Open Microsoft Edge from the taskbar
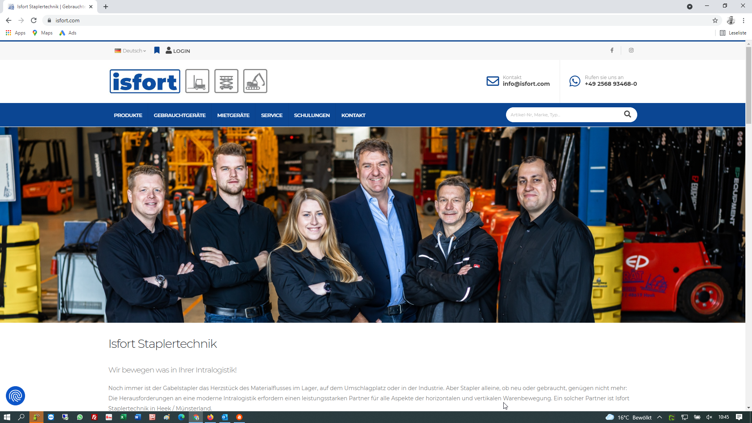 181,417
